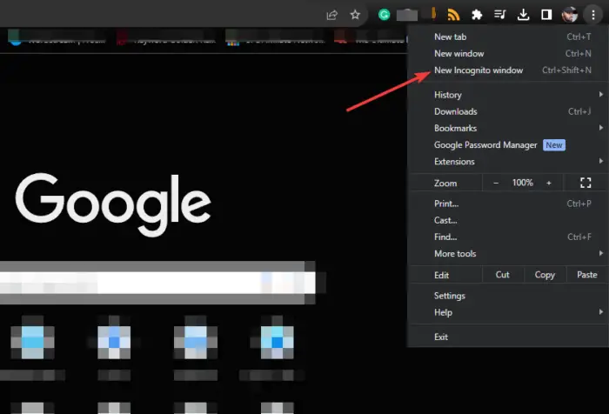Open the profile avatar in toolbar
Image resolution: width=609 pixels, height=414 pixels.
569,15
